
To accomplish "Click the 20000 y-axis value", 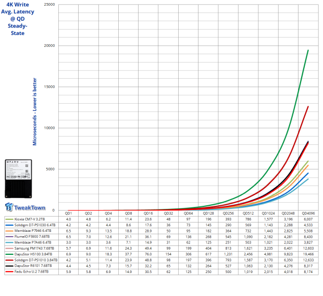I will (49, 45).
